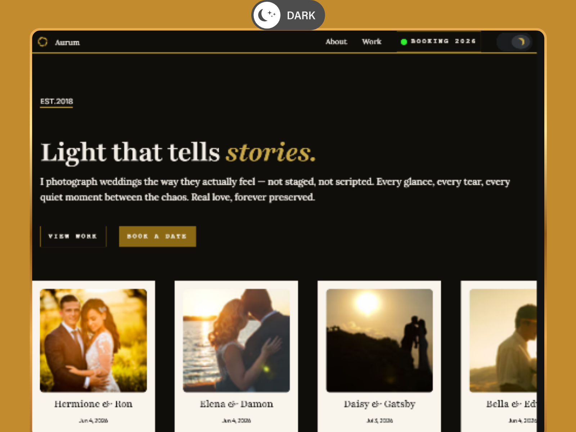576x432 pixels.
Task: Click the Book a Date button
Action: coord(157,237)
